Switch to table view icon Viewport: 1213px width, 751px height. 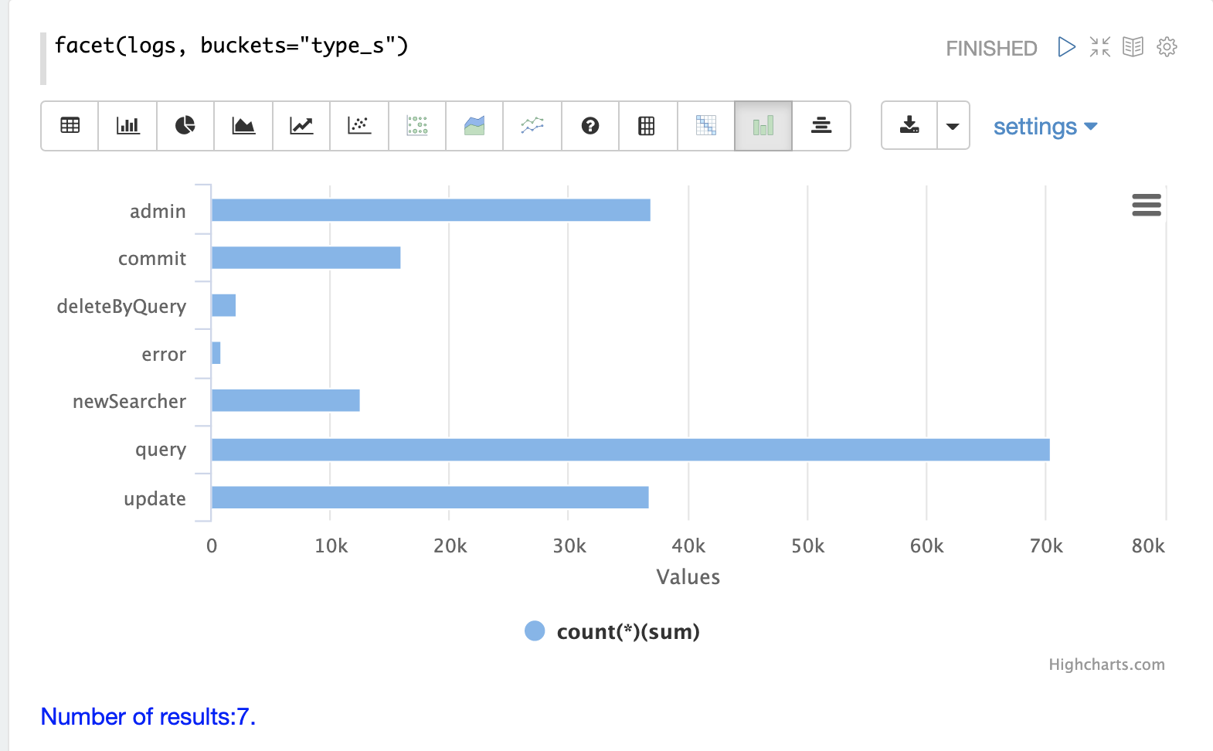pos(70,125)
